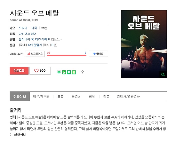Toggle the heart like button showing 100
The width and height of the screenshot is (176, 143).
40,71
